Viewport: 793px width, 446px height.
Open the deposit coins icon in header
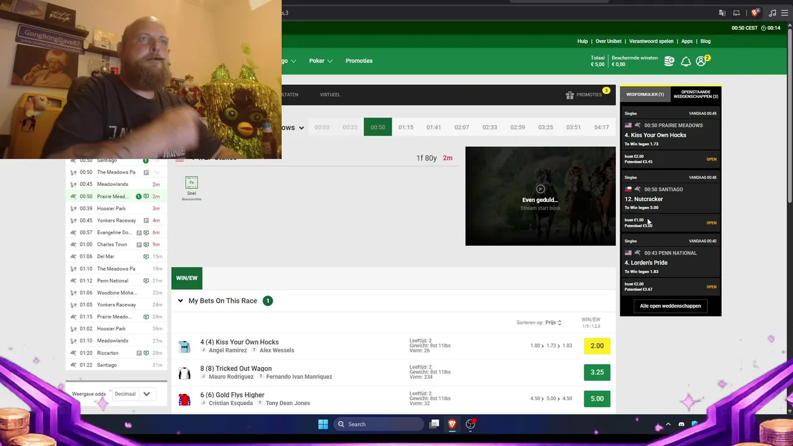coord(669,61)
